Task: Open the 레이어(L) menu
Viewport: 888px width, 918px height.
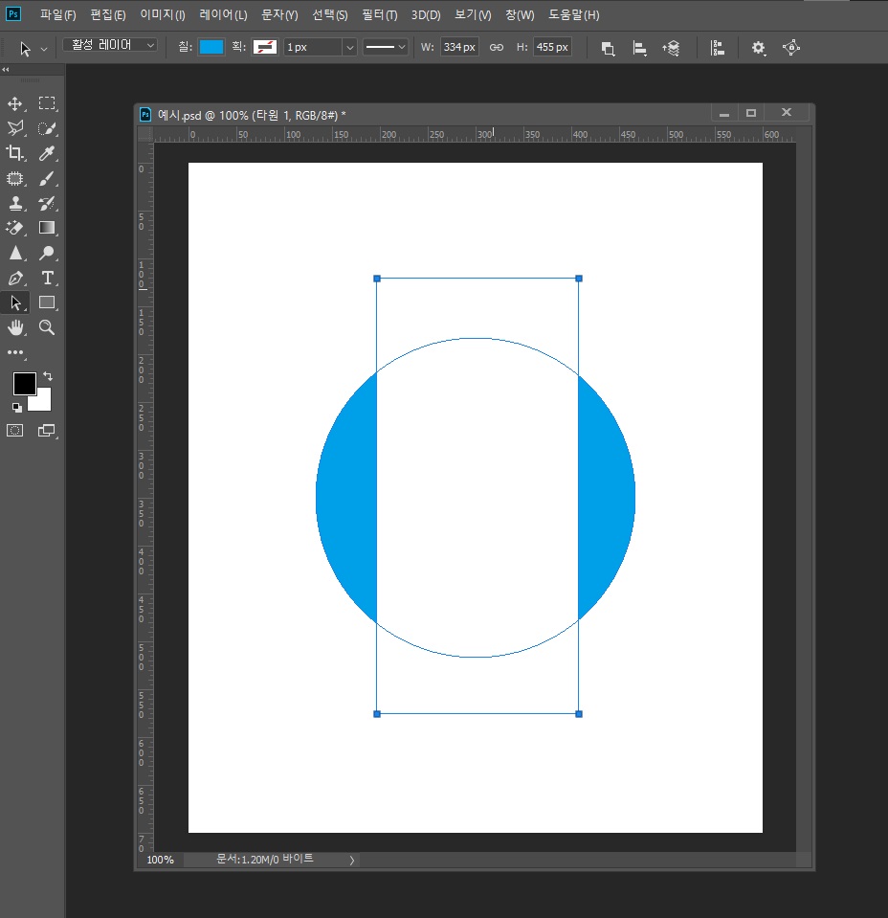Action: [223, 15]
